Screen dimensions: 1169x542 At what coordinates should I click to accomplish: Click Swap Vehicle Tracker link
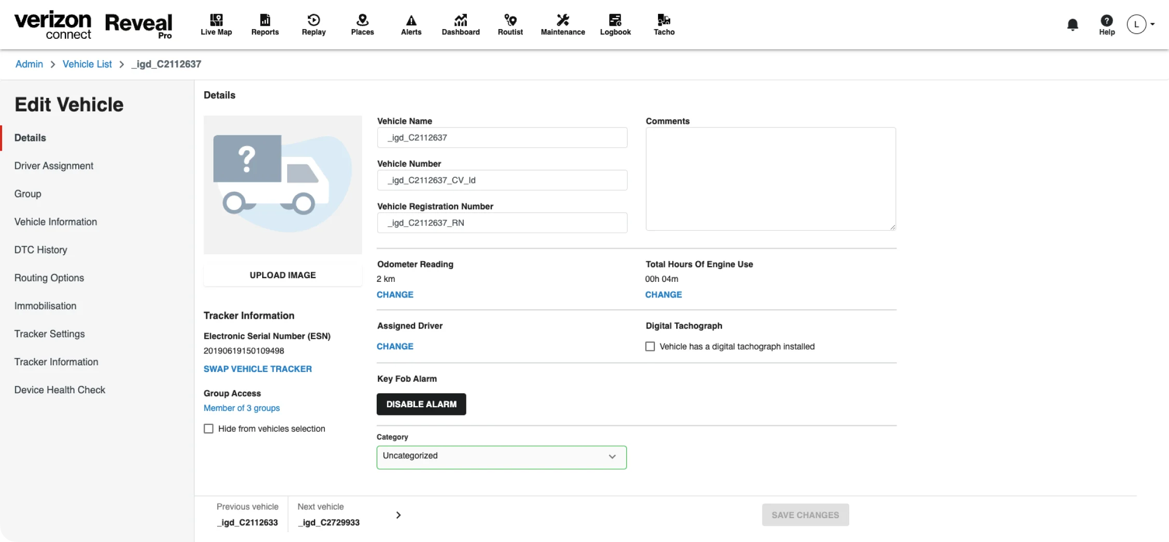258,369
